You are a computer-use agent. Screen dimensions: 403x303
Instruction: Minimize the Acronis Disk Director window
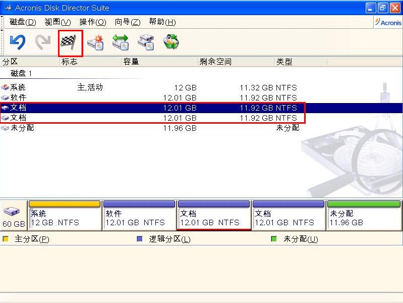pyautogui.click(x=370, y=8)
